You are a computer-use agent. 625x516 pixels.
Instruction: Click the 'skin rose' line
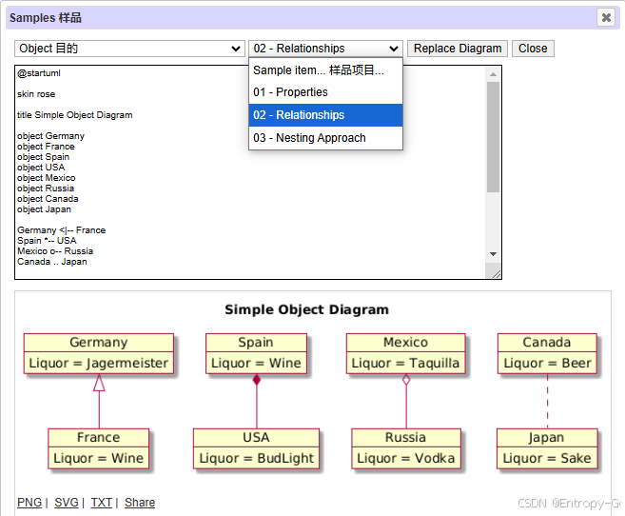tap(36, 94)
